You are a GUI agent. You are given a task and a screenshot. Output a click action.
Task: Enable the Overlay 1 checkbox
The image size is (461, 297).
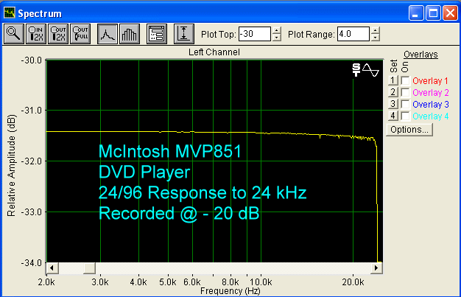[405, 80]
